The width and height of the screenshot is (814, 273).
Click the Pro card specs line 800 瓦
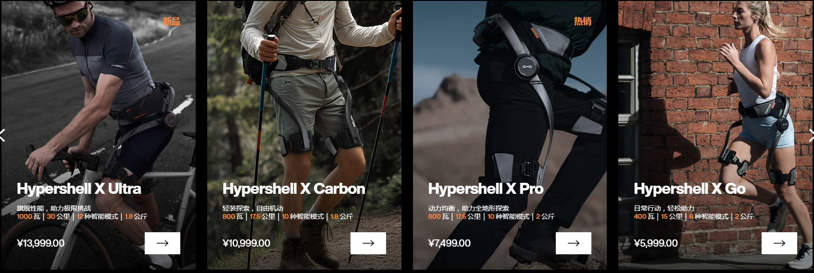pyautogui.click(x=438, y=216)
